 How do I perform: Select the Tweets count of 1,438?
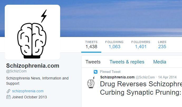coord(91,45)
